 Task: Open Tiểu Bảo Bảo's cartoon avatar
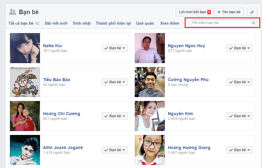[x=25, y=82]
